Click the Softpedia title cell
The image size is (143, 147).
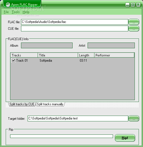click(46, 61)
